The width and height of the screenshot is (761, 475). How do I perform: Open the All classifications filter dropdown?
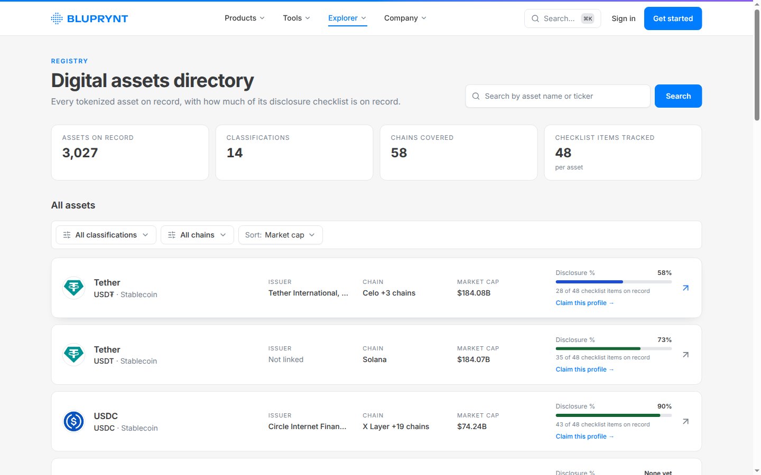pos(106,235)
